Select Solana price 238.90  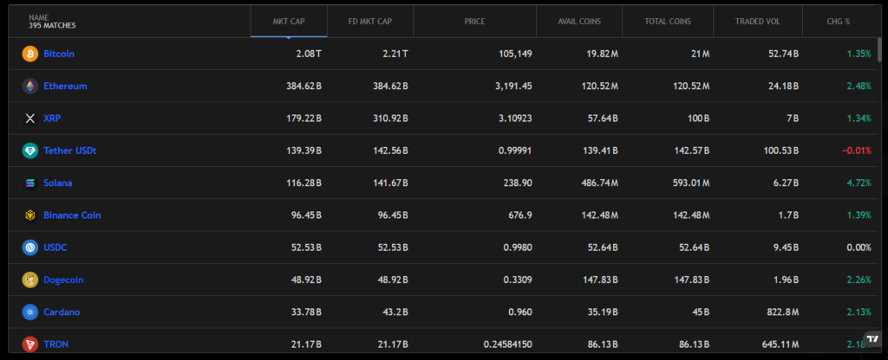click(519, 183)
